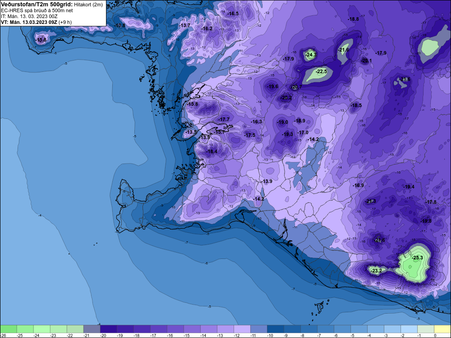The width and height of the screenshot is (451, 338).
Task: Pick the -25 swatch in the legend
Action: 25,329
